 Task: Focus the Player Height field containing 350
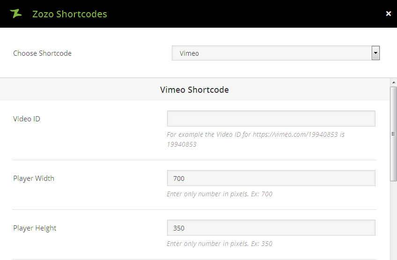271,228
